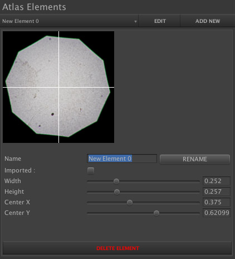Click the dropdown arrow beside New Element 0
The height and width of the screenshot is (259, 235).
click(x=135, y=21)
